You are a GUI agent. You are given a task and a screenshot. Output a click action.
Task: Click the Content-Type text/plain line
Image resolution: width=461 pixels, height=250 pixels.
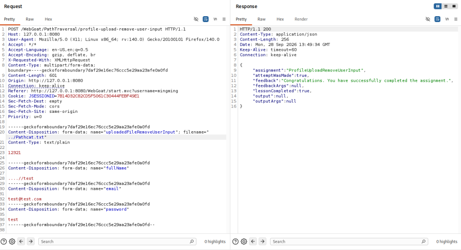[39, 142]
